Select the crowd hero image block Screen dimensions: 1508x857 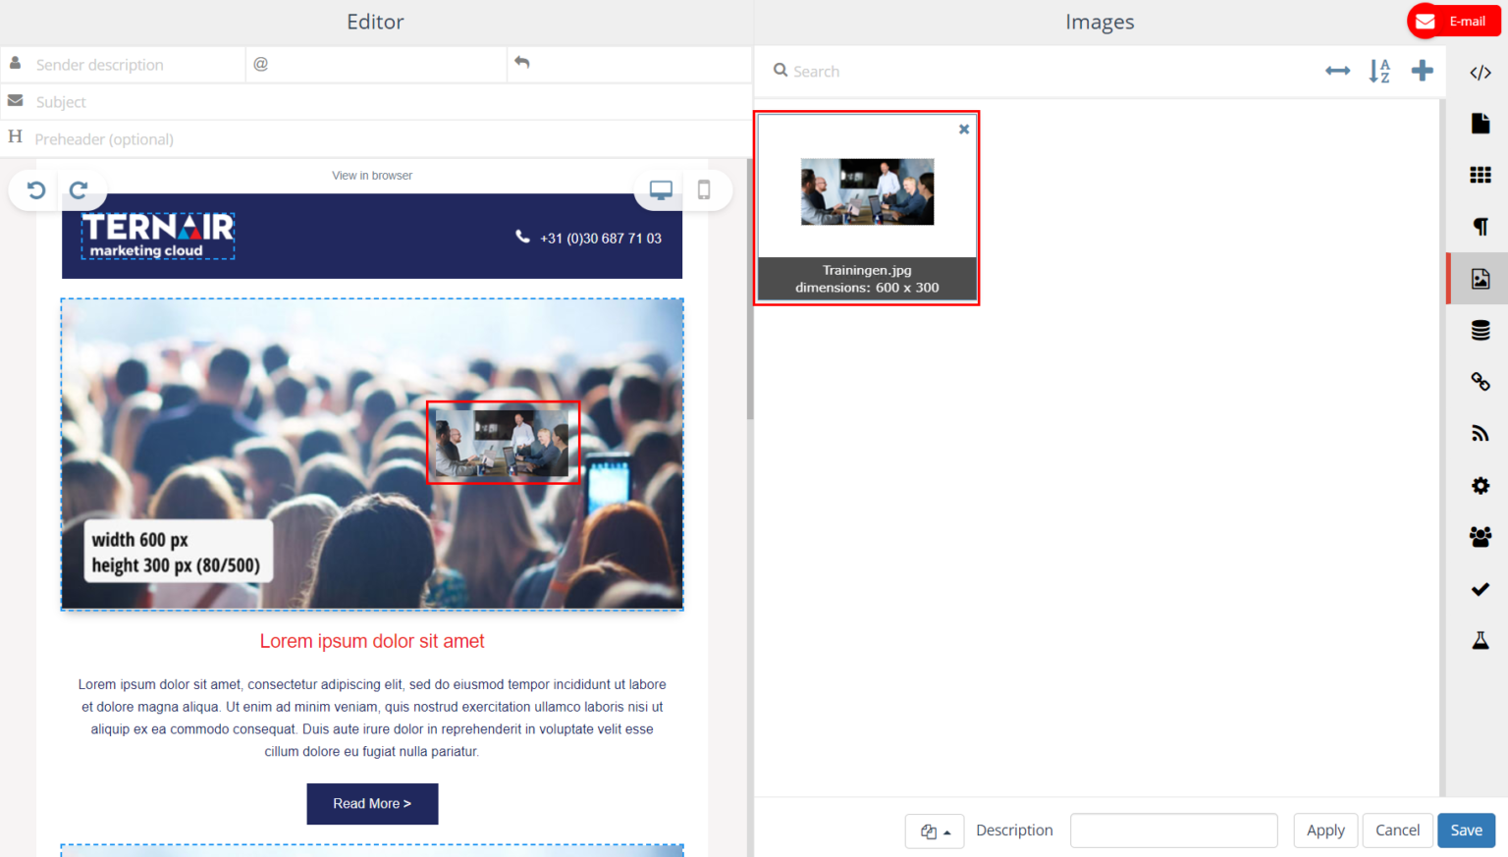pyautogui.click(x=372, y=455)
